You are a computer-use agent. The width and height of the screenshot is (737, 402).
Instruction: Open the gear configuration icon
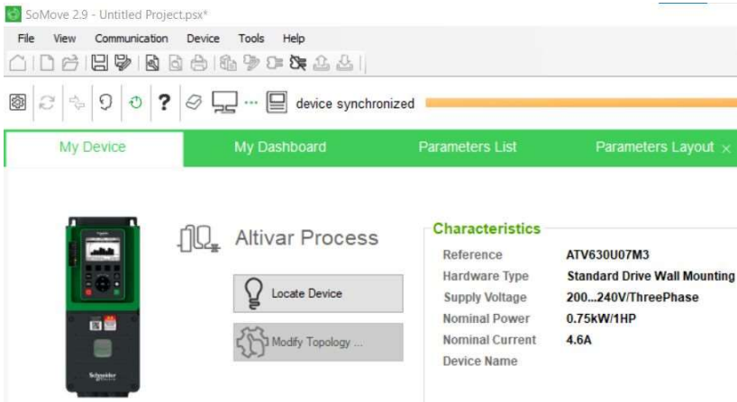[18, 103]
